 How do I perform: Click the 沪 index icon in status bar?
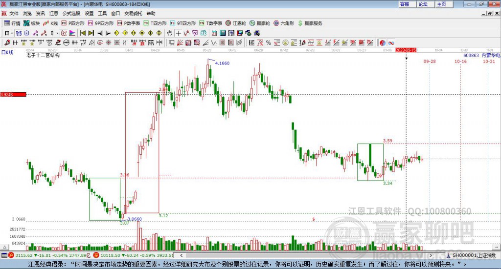tap(11, 255)
